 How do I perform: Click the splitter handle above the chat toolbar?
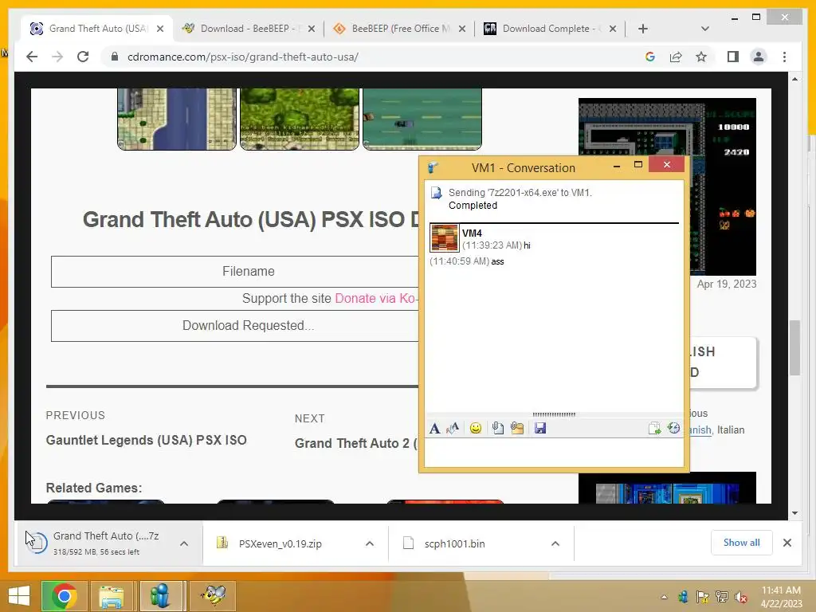click(554, 414)
